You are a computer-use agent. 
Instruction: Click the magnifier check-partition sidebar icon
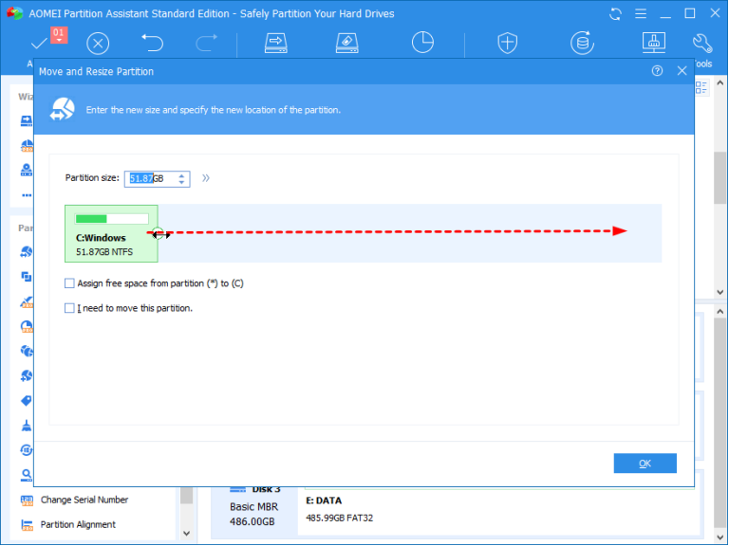[27, 475]
